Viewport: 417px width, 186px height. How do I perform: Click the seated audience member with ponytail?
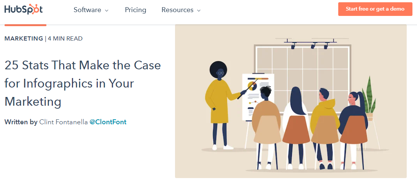tap(353, 121)
